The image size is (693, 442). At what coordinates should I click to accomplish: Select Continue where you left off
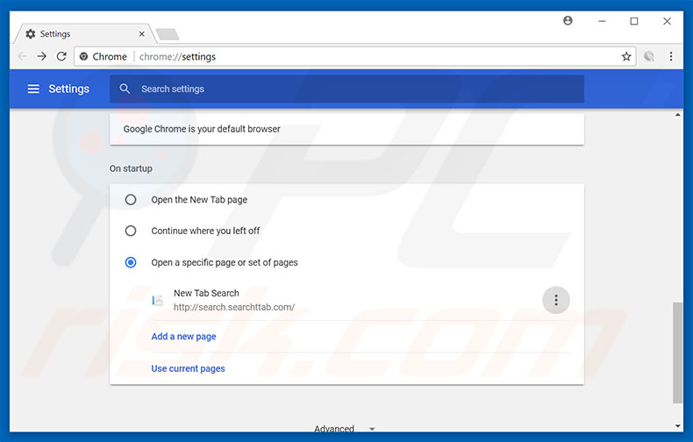coord(131,231)
